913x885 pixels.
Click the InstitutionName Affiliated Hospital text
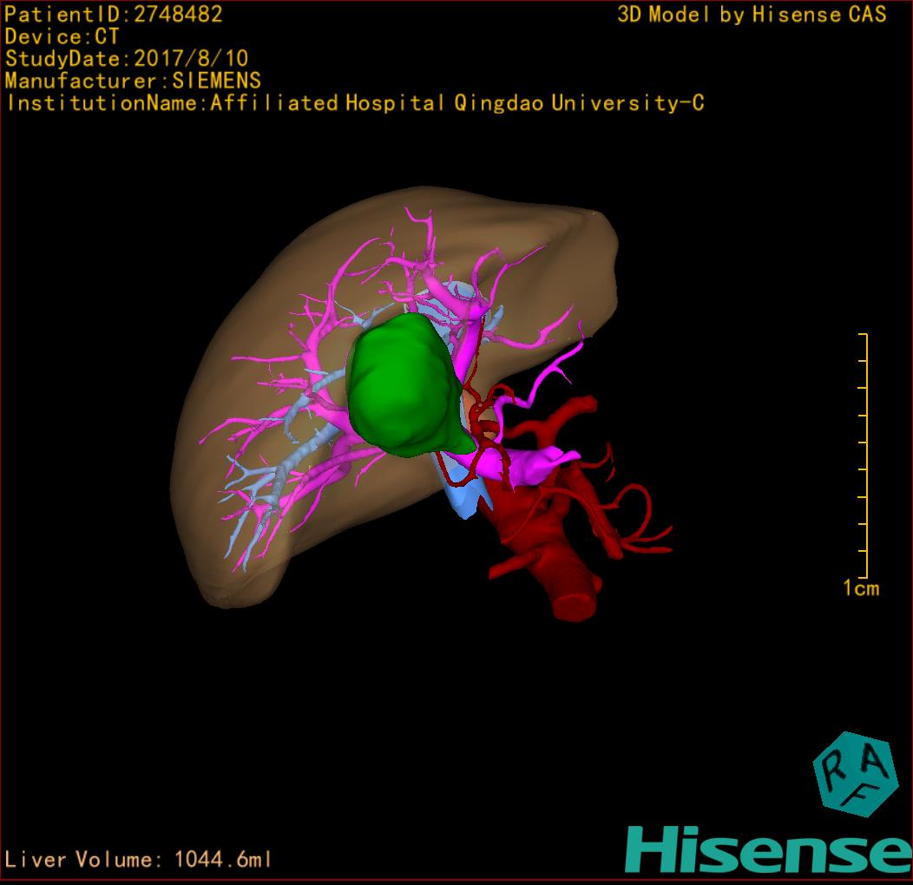point(355,103)
